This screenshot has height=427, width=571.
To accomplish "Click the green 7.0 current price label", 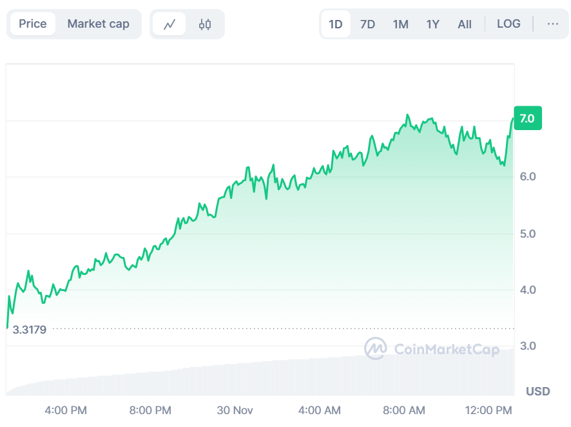I will pos(527,119).
